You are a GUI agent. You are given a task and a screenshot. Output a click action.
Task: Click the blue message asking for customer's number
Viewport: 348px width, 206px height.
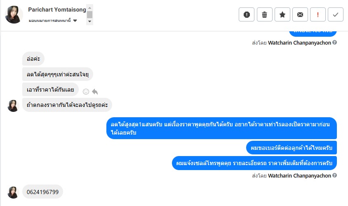291,147
